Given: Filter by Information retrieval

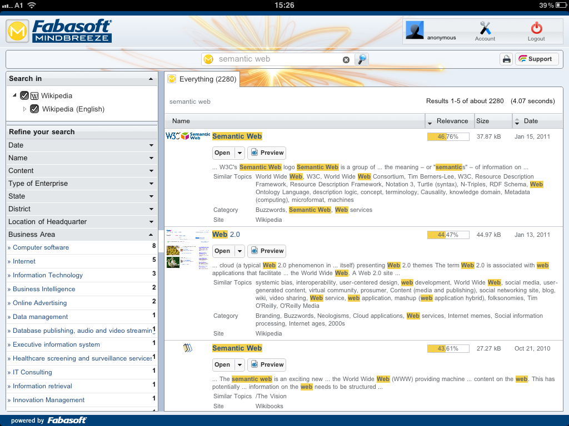Looking at the screenshot, I should point(42,386).
